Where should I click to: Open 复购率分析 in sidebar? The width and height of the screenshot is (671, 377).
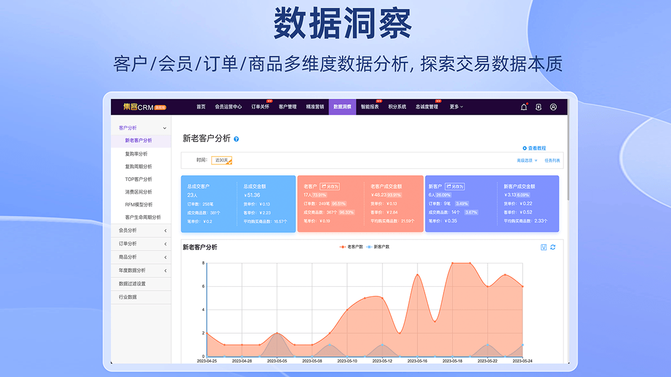pyautogui.click(x=137, y=154)
